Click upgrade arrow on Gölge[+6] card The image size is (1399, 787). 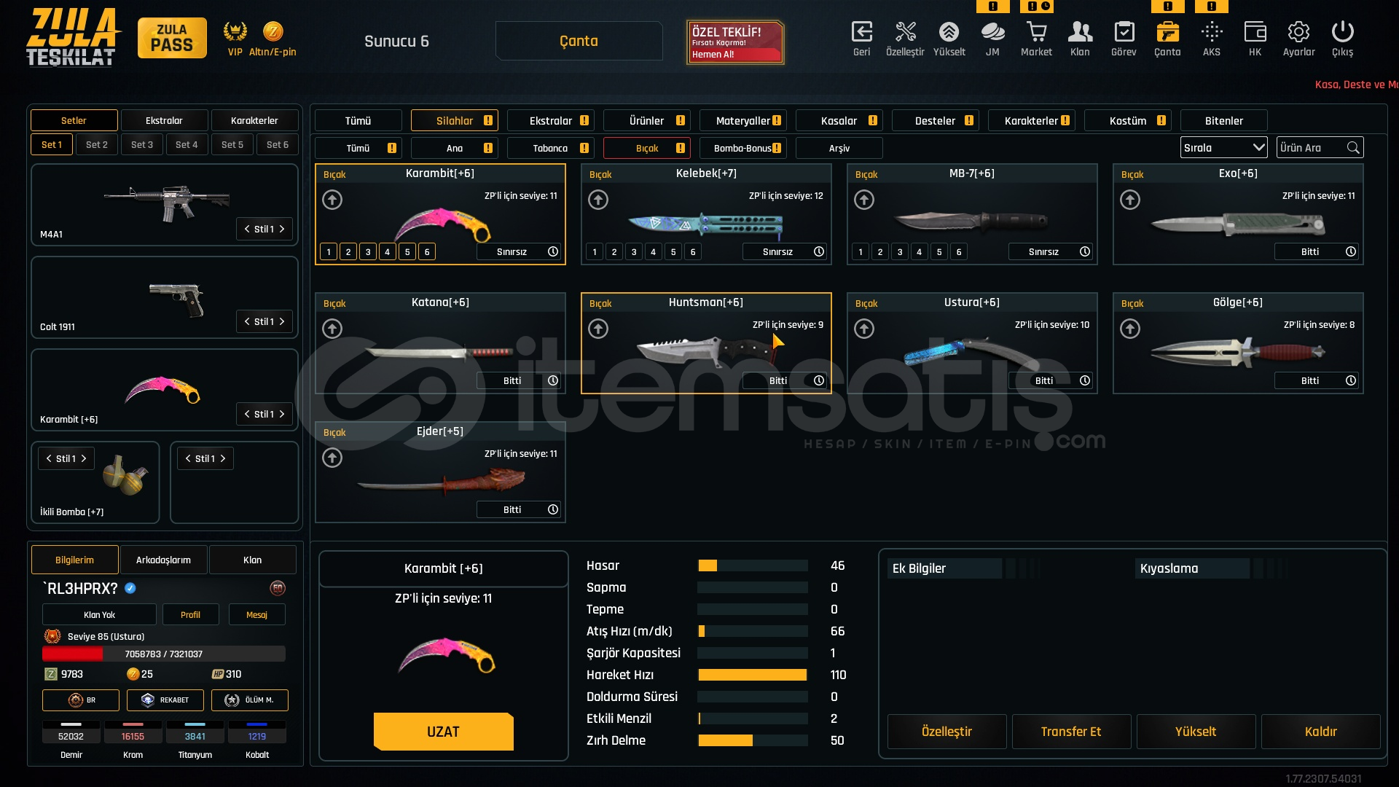click(1130, 329)
